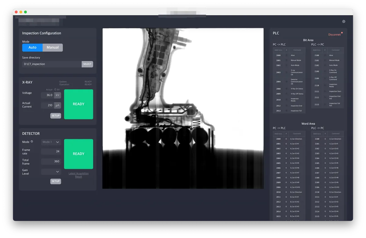Expand the detector Mode 1 dropdown
Screen dimensions: 366x238
51,142
